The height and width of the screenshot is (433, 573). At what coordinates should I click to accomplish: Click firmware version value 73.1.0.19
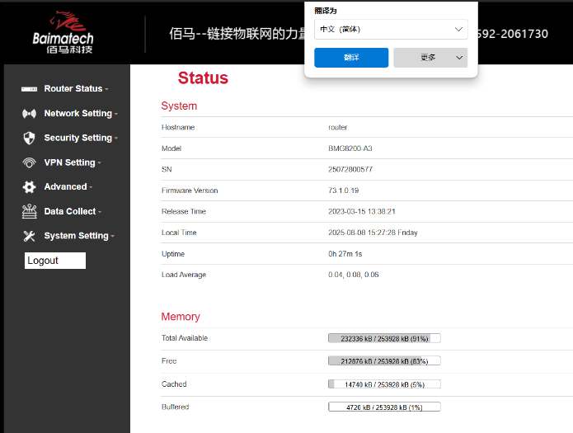click(344, 191)
